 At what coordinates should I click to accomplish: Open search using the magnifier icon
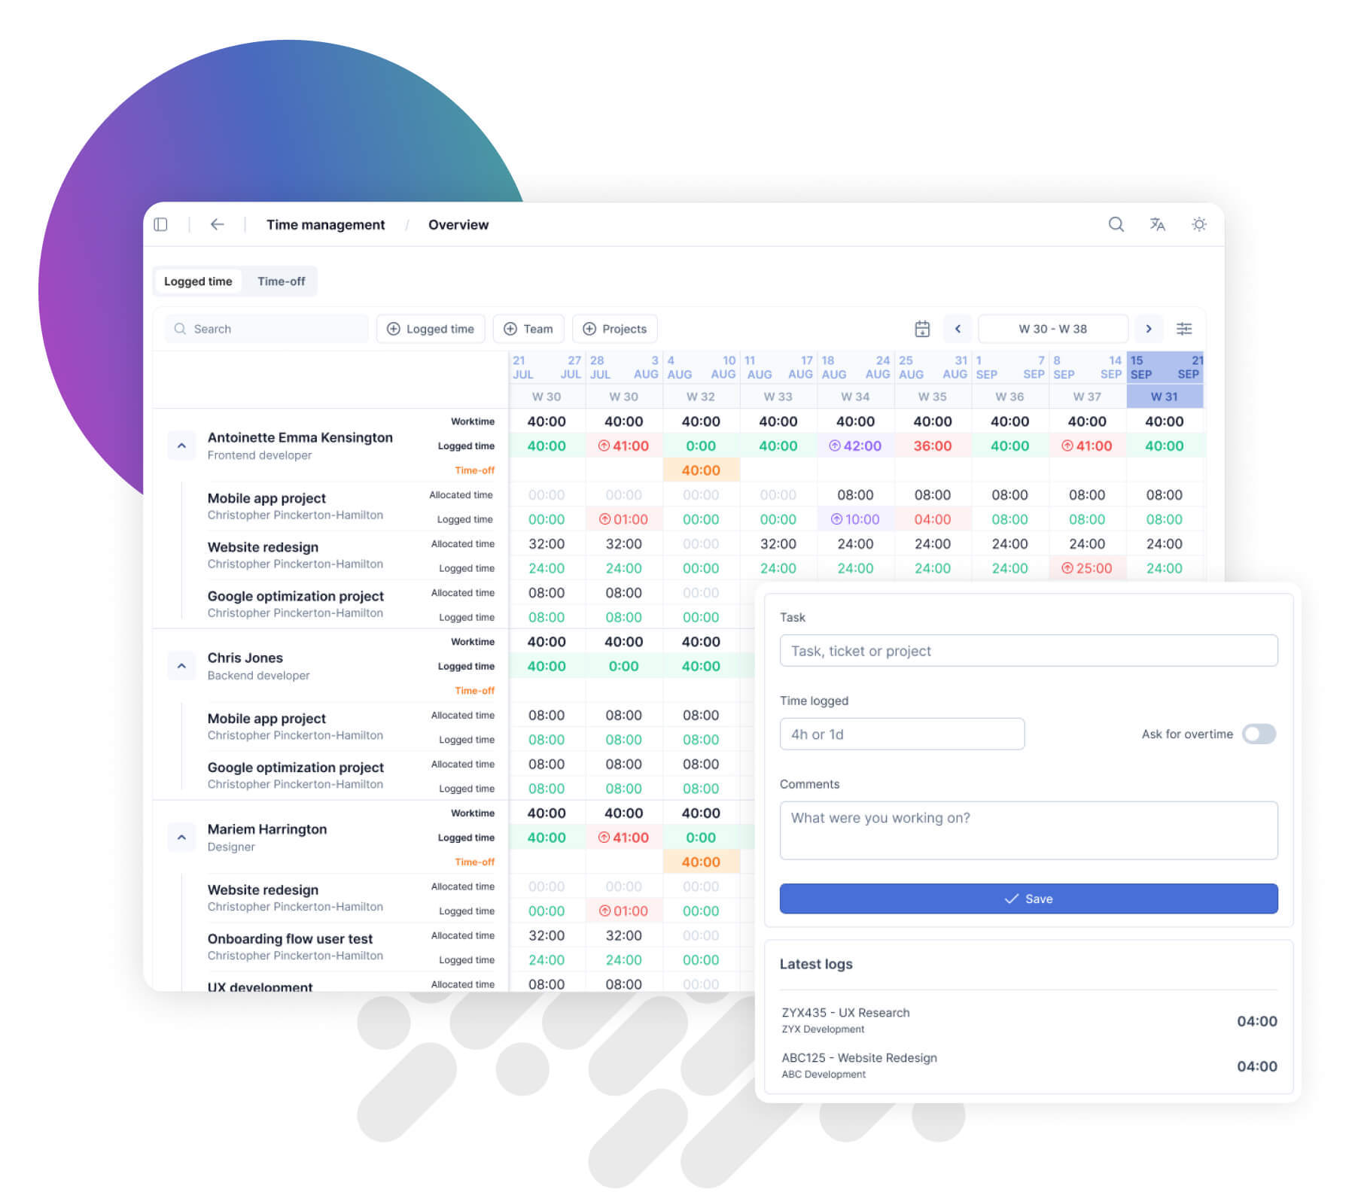(x=1116, y=224)
